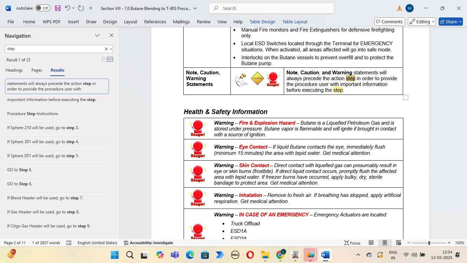
Task: Click the English (United States) language indicator
Action: [x=97, y=243]
